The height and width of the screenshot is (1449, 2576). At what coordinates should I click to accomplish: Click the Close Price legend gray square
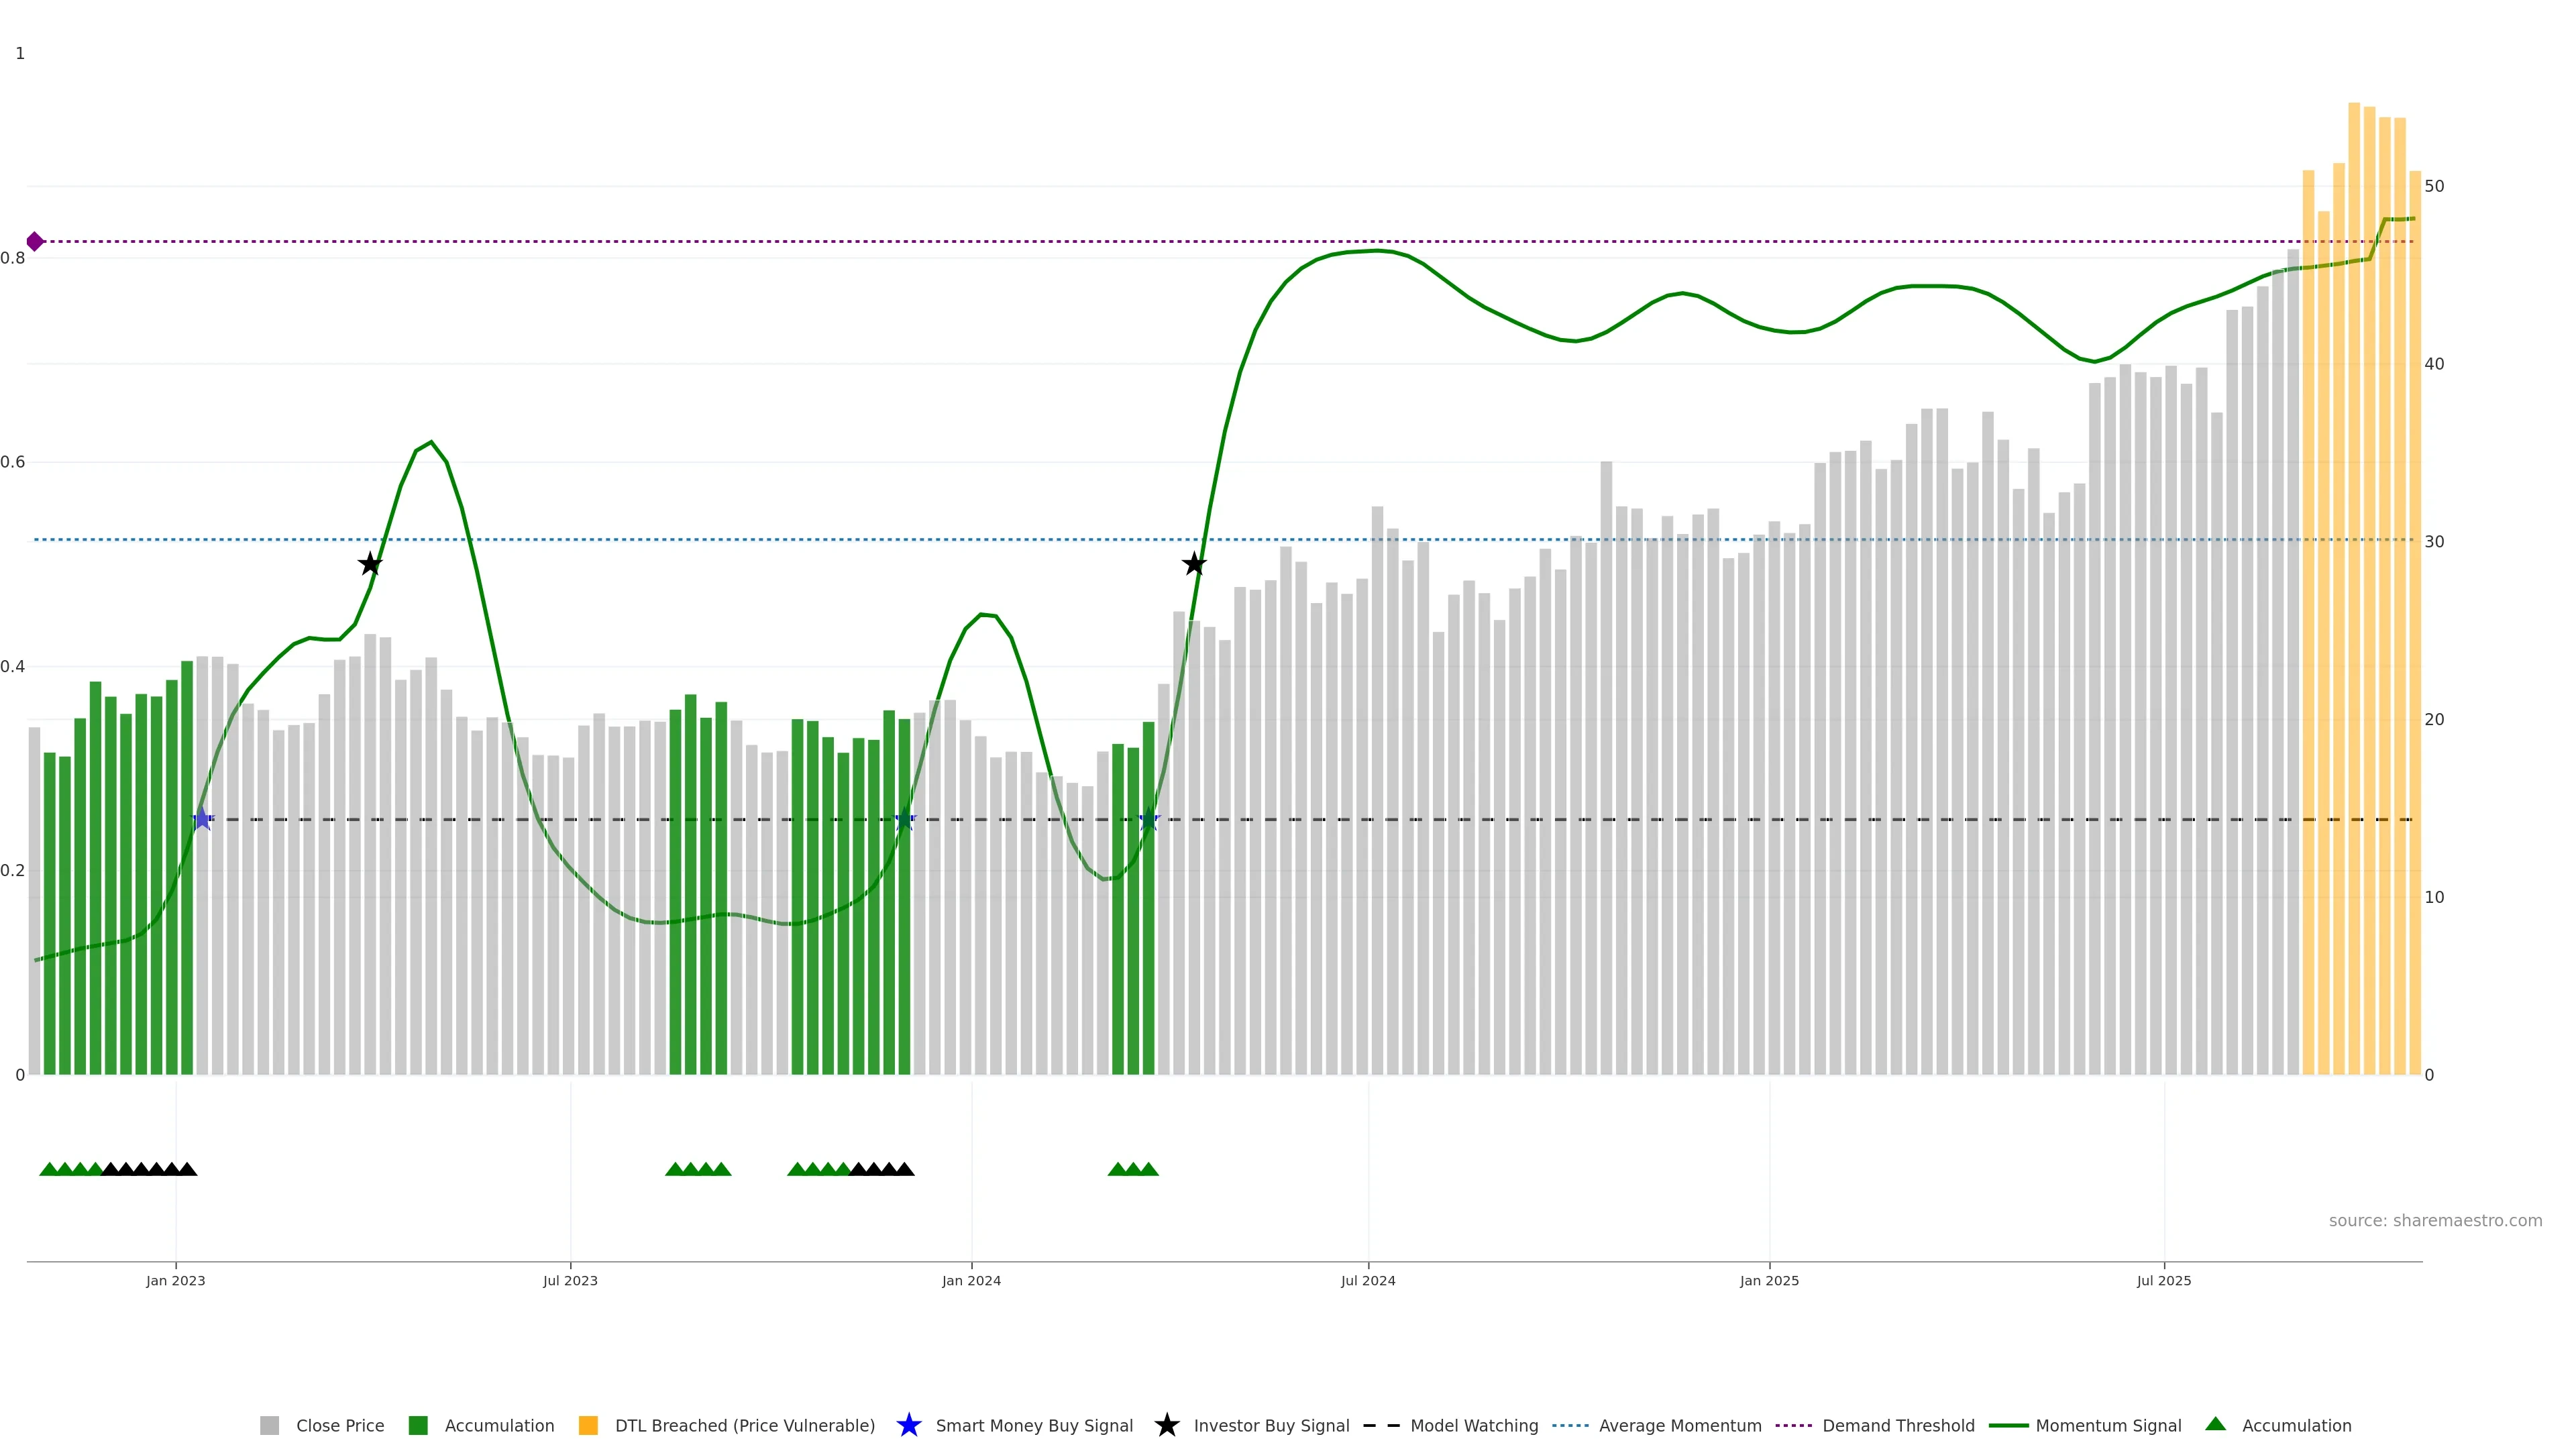269,1425
